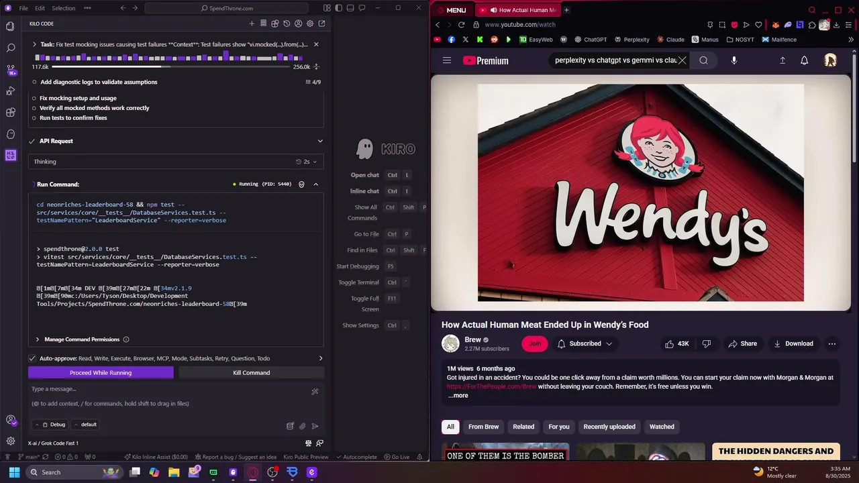Open ForThePeople.com/Brew link

[x=492, y=386]
